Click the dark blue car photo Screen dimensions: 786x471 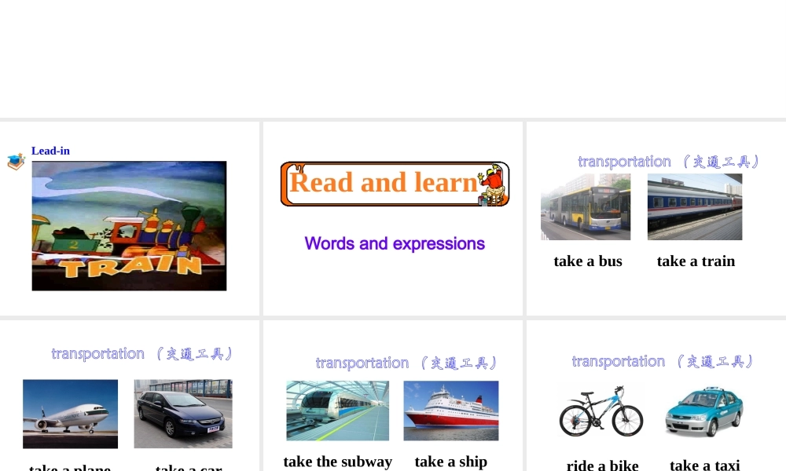tap(183, 414)
